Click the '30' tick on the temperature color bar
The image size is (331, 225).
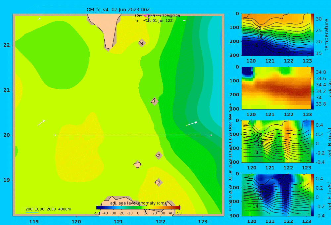click(318, 19)
